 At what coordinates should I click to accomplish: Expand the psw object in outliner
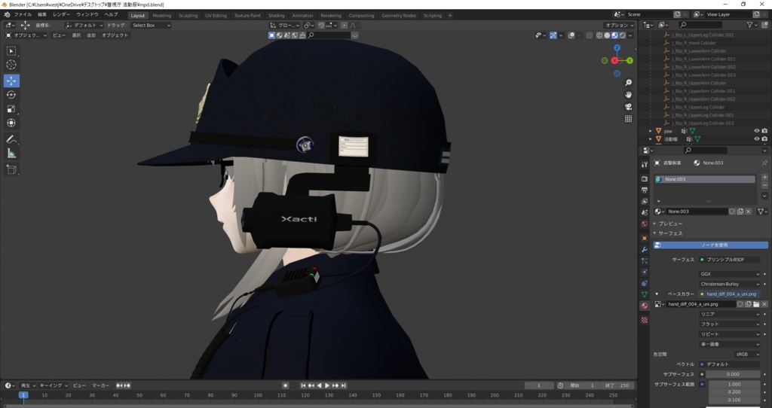point(651,131)
